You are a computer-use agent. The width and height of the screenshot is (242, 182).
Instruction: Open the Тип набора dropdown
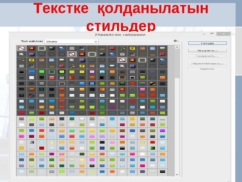[x=71, y=41]
